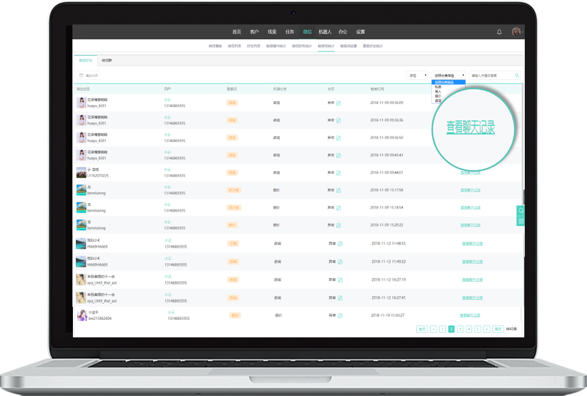Open the 按照分类筛选 category dropdown
This screenshot has height=396, width=587.
point(448,75)
